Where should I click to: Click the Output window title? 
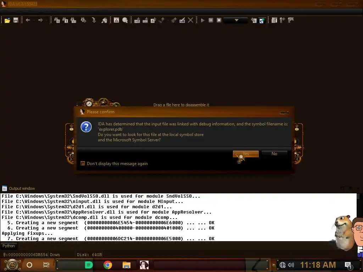click(x=22, y=188)
